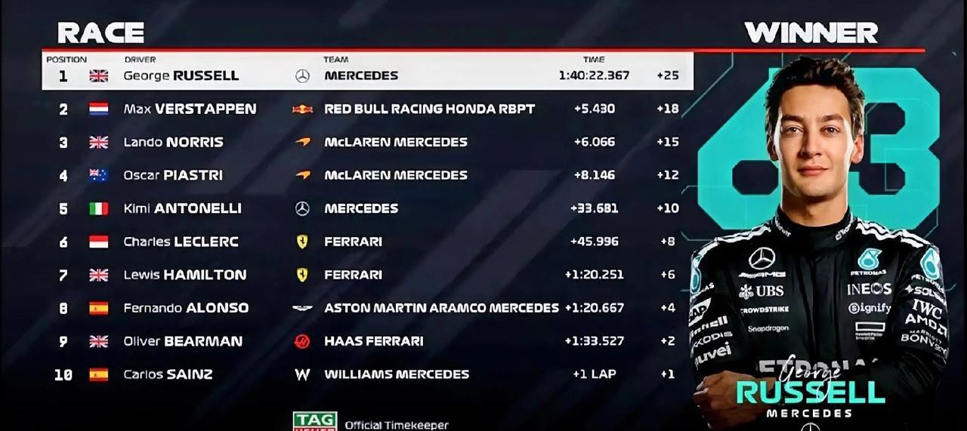Click the Williams W logo icon

tap(302, 374)
